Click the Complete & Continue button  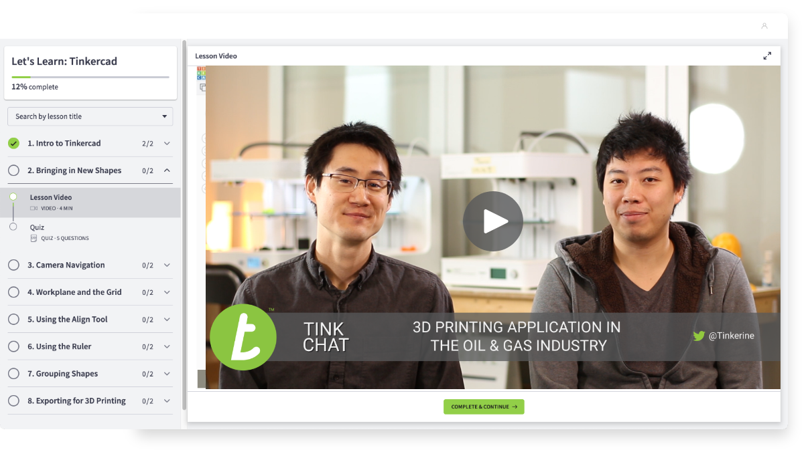tap(484, 407)
